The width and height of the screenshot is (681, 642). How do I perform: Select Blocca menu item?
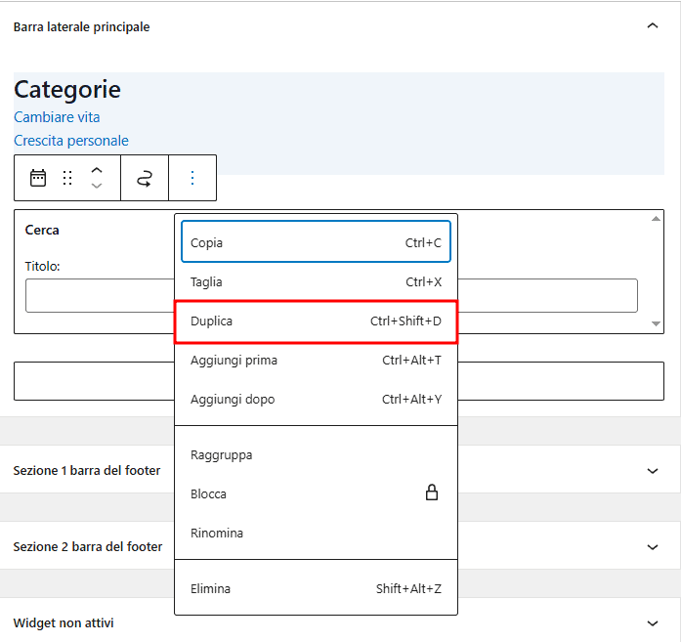coord(316,493)
